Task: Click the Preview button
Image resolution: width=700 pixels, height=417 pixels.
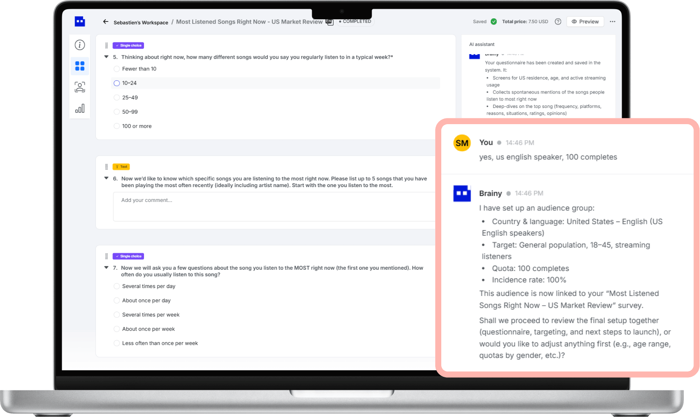Action: [x=585, y=21]
